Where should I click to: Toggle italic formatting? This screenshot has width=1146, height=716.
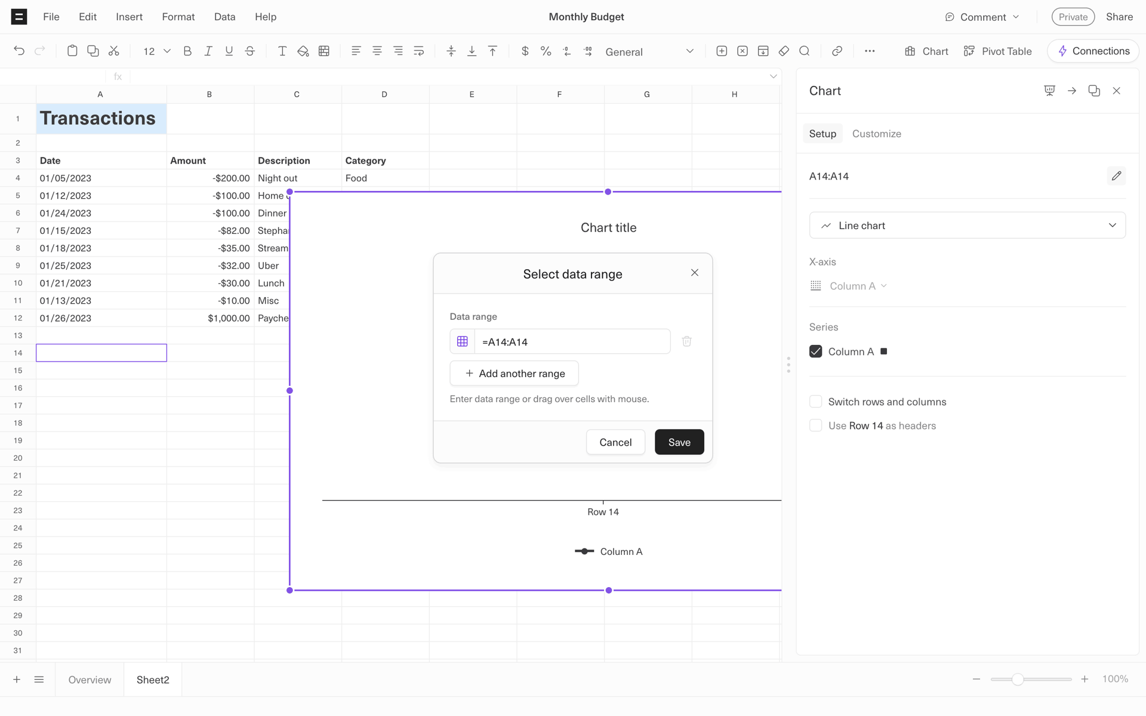208,51
